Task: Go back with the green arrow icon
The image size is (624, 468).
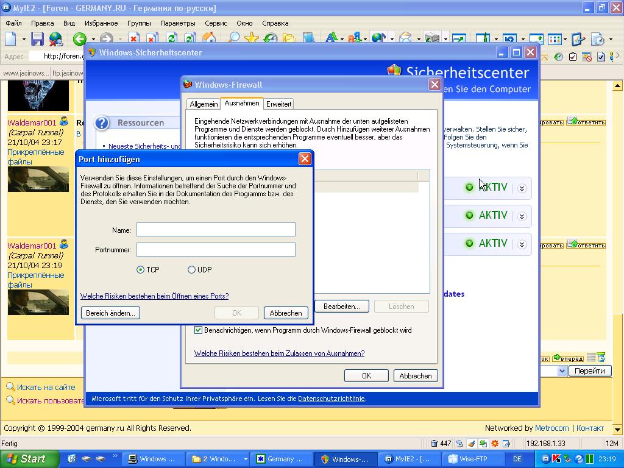Action: pos(80,38)
